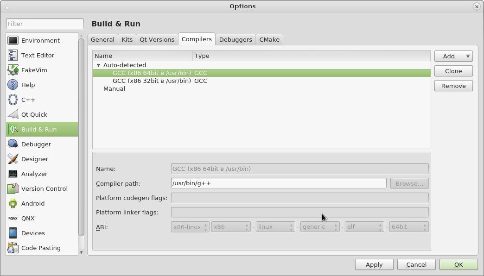Open the Analyzer oscilloscope icon
The height and width of the screenshot is (276, 484).
[x=13, y=174]
